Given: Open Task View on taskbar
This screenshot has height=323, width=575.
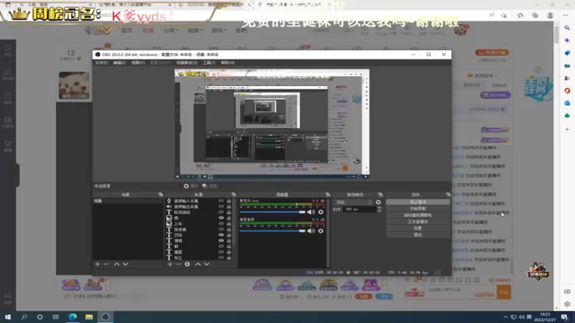Looking at the screenshot, I should point(56,317).
